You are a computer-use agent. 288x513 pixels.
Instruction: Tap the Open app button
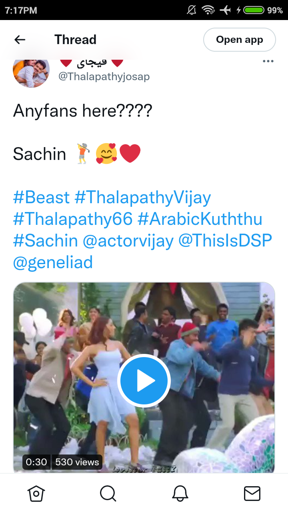point(240,40)
